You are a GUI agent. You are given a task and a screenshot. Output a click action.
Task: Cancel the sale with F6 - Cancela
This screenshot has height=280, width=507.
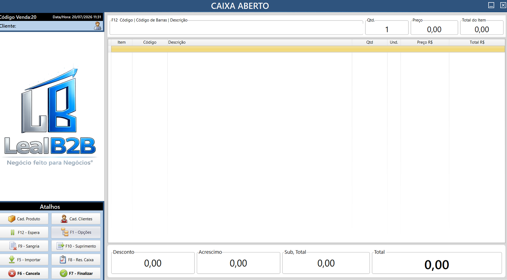click(24, 273)
